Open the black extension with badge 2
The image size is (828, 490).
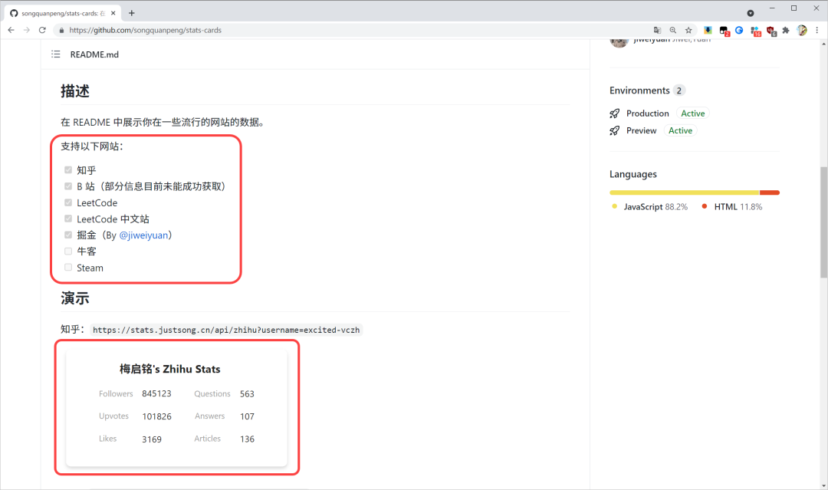point(724,31)
